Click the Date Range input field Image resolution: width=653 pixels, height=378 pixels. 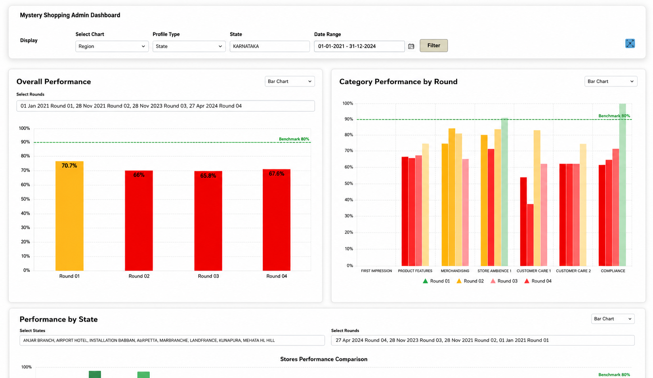[359, 46]
